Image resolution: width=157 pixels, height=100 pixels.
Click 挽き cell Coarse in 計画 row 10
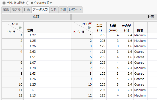point(140,85)
